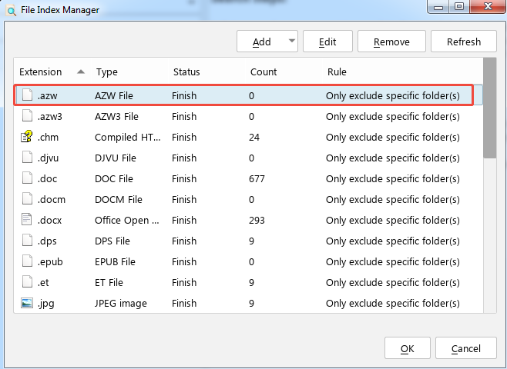Click the .chm help file icon

tap(27, 138)
